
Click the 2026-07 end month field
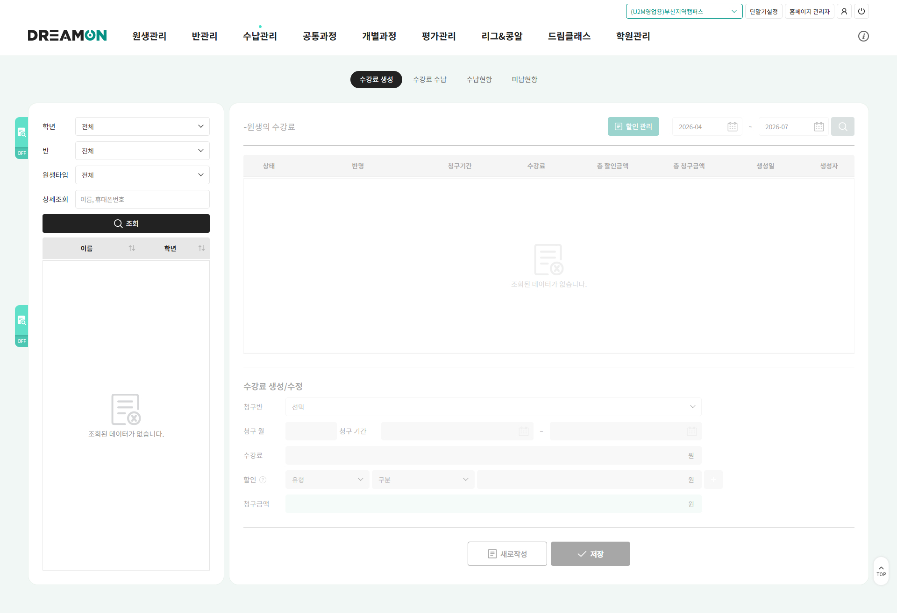tap(794, 126)
